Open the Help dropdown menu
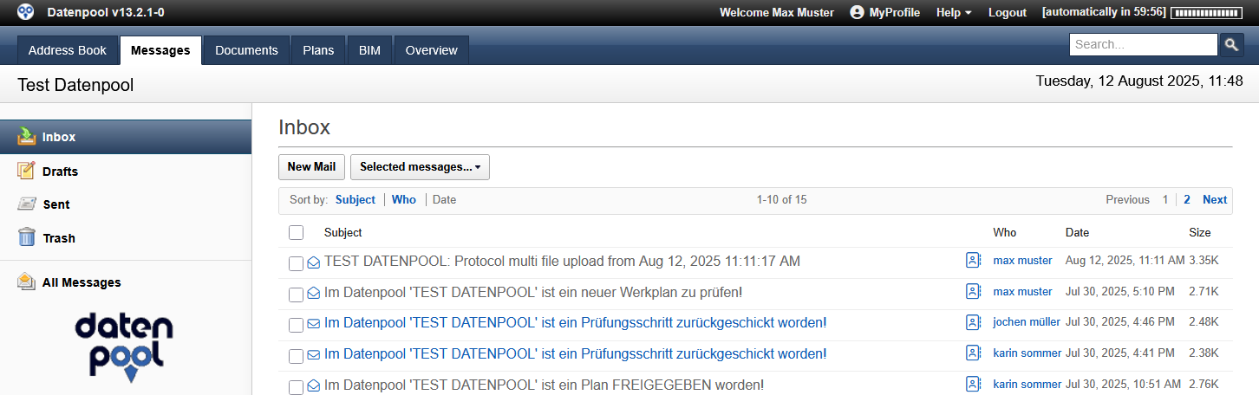This screenshot has width=1259, height=395. [x=954, y=12]
